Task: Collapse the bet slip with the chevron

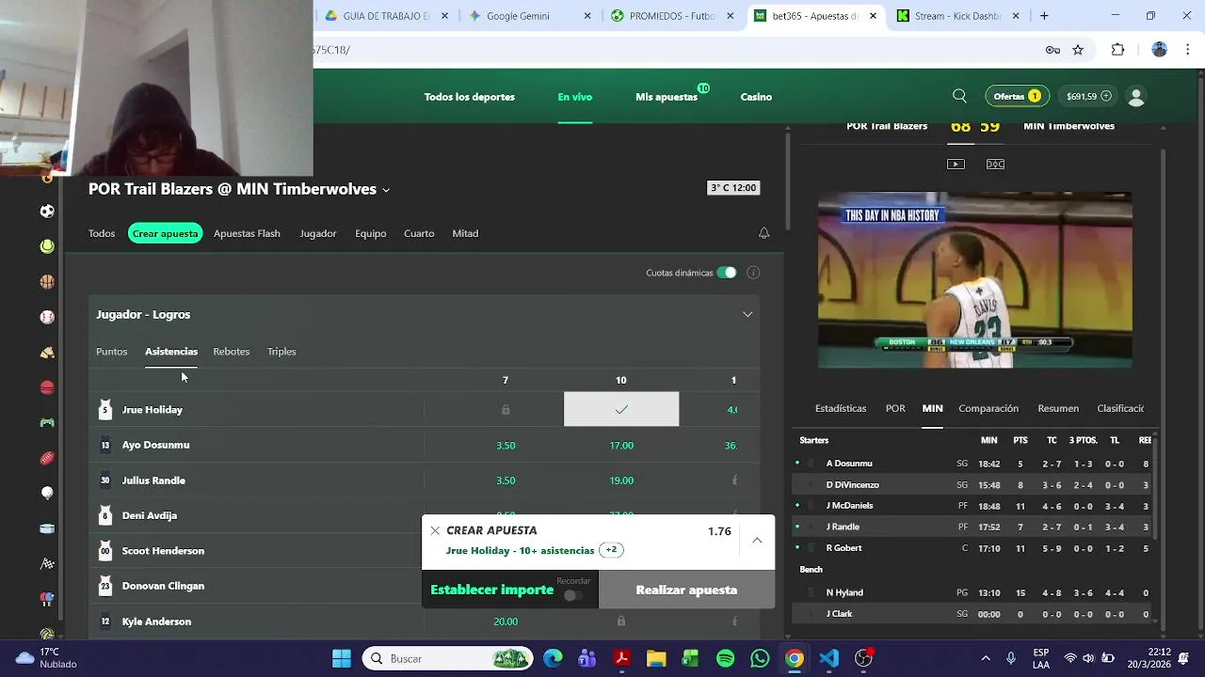Action: point(757,541)
